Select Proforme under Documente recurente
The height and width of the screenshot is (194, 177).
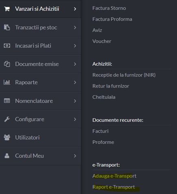[x=103, y=142]
